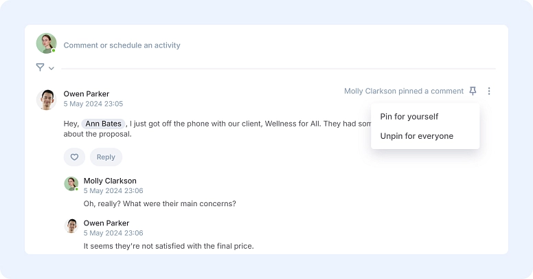Click the 5 May 2024 23:05 timestamp
533x279 pixels.
click(93, 104)
